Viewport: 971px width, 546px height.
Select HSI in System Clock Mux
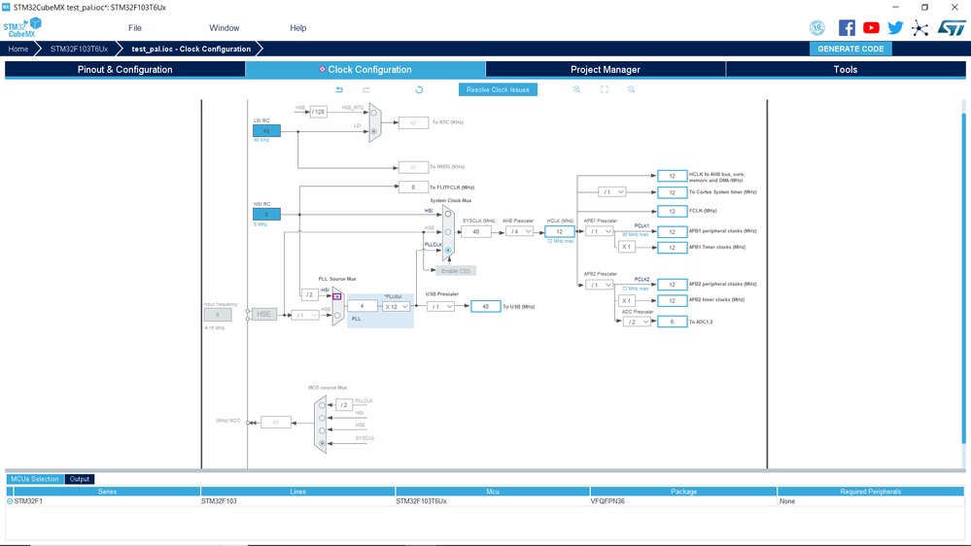coord(448,214)
